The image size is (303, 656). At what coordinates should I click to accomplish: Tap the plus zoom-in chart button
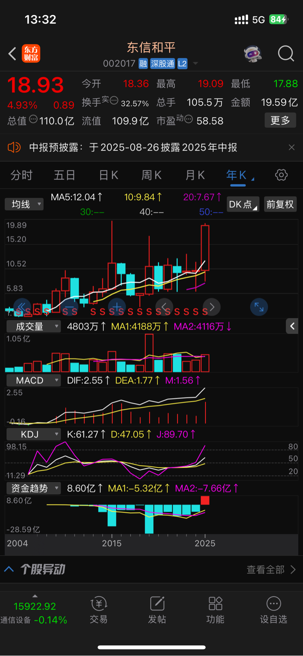click(117, 307)
